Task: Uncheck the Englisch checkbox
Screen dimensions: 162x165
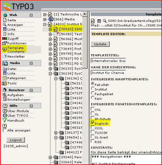Action: 93,123
